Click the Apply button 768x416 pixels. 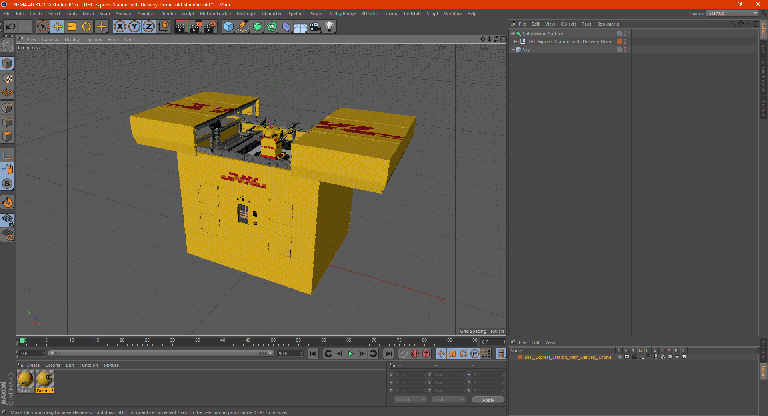488,400
